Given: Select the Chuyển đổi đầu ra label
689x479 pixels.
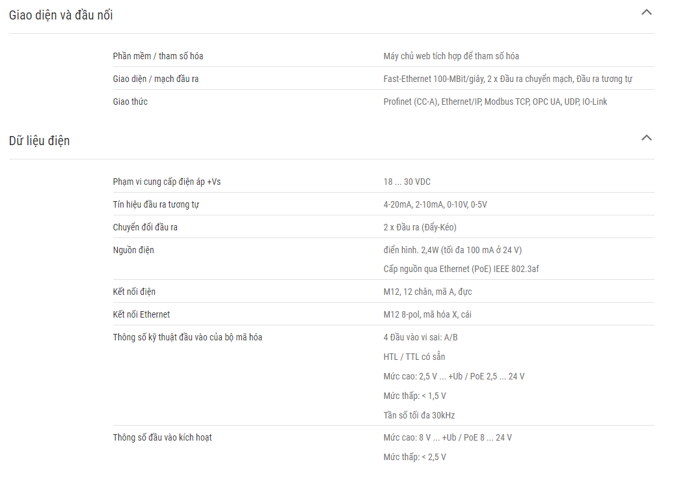Looking at the screenshot, I should [145, 228].
